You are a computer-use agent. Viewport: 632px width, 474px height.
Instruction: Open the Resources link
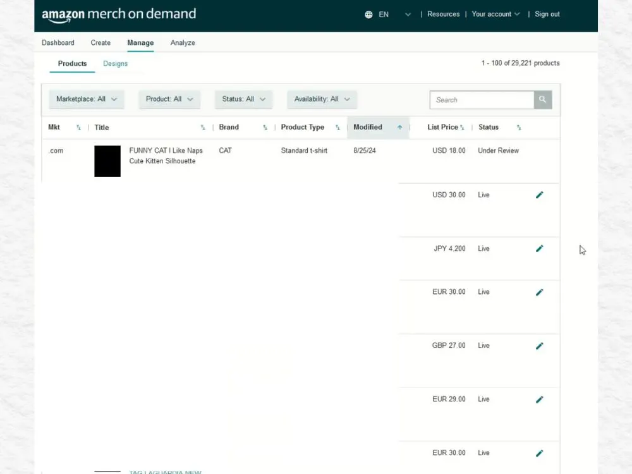click(443, 14)
